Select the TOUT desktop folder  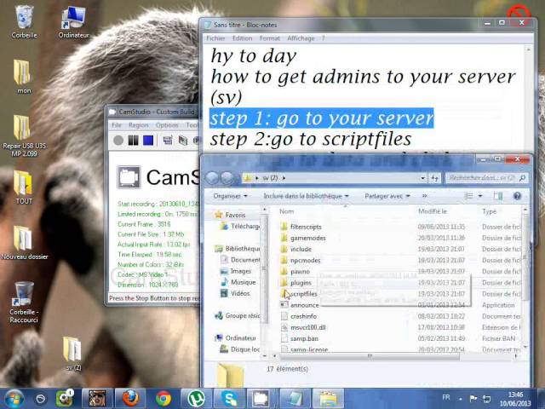(24, 187)
